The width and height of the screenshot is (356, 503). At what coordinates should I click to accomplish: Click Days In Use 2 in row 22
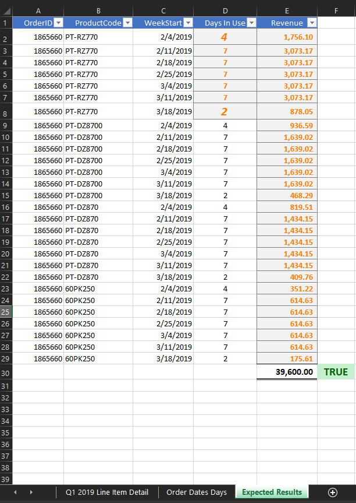(x=225, y=277)
